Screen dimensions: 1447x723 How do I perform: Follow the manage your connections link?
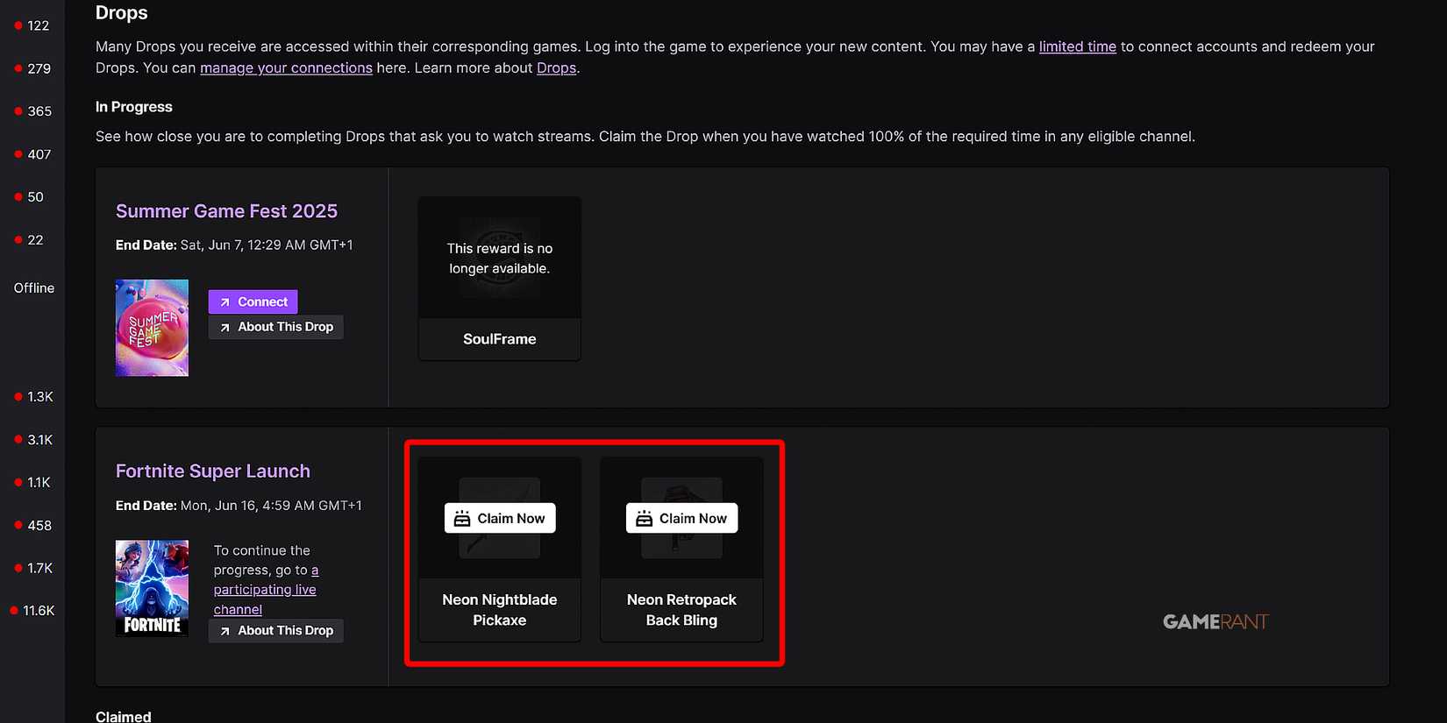[x=286, y=67]
